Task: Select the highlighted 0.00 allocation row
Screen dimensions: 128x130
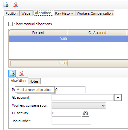Action: (x=68, y=39)
